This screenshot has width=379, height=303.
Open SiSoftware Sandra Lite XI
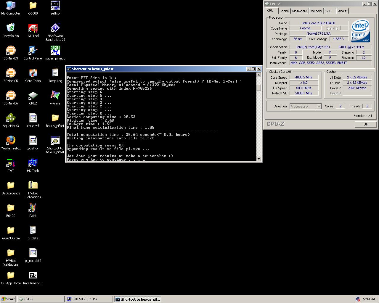tap(55, 32)
